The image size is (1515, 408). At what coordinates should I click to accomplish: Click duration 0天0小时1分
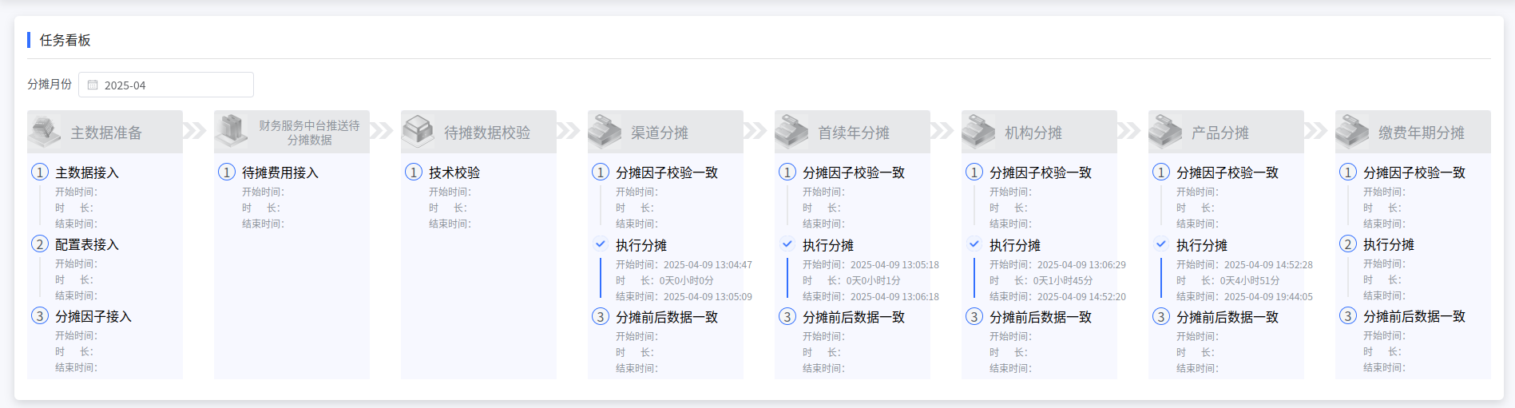874,280
